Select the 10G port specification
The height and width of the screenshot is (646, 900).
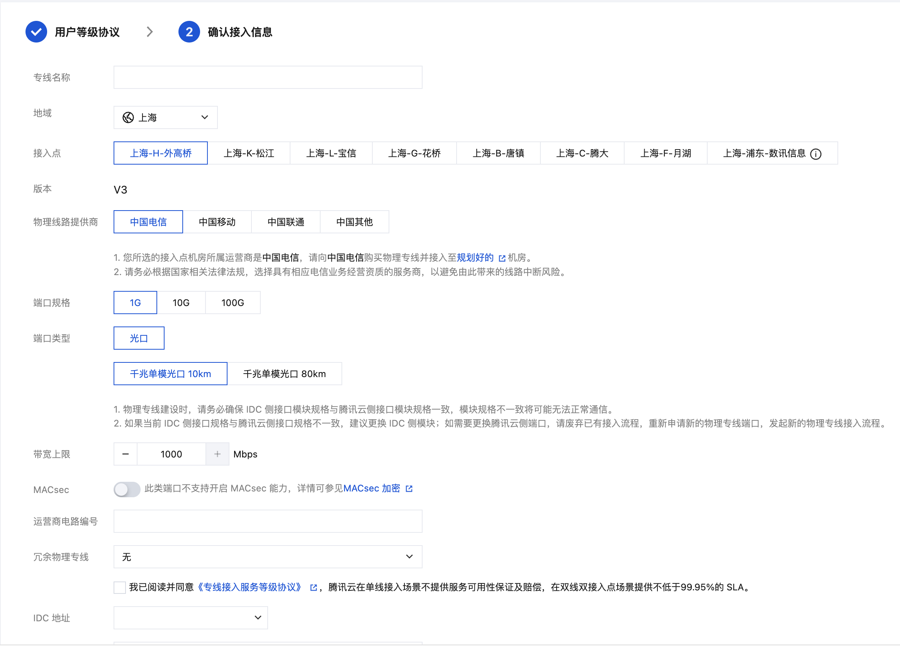pyautogui.click(x=181, y=303)
